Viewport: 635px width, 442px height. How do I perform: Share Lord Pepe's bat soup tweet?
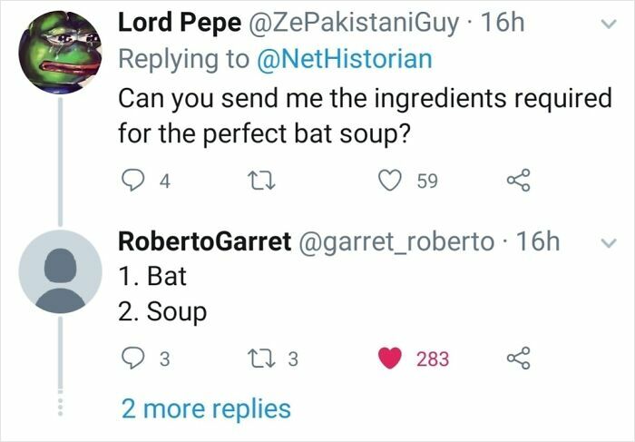click(517, 182)
